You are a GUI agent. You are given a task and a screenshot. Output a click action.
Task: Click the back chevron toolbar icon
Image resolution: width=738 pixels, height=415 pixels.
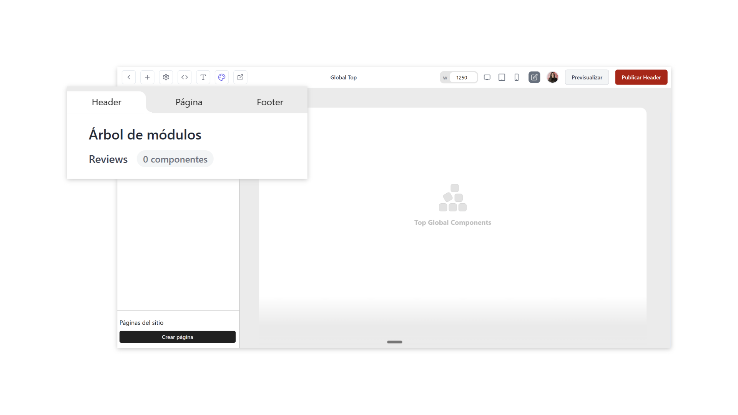coord(129,77)
